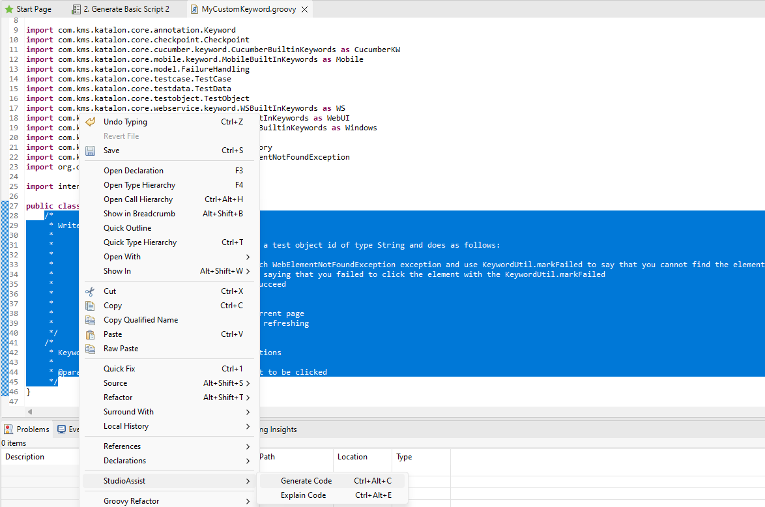The height and width of the screenshot is (507, 765).
Task: Select Open Call Hierarchy entry
Action: 169,199
